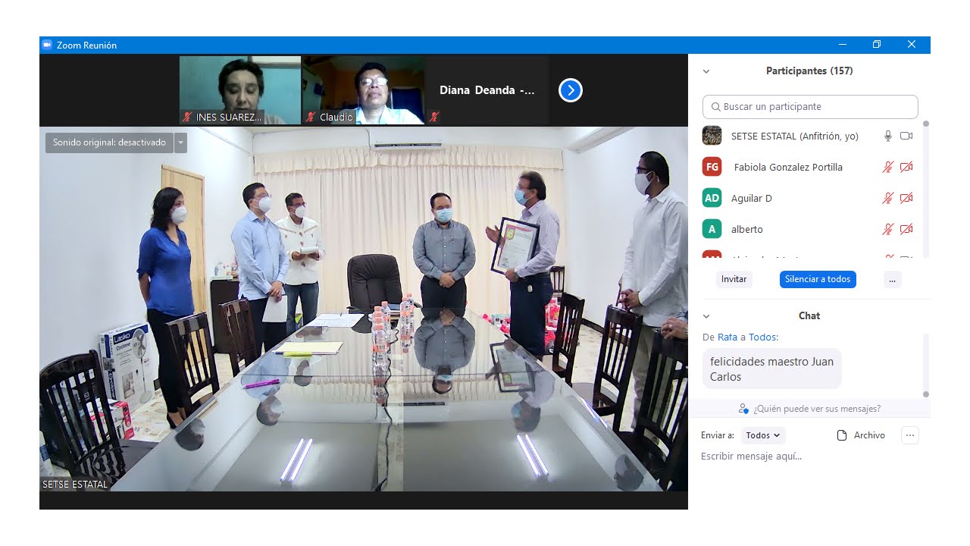The height and width of the screenshot is (546, 970).
Task: Select Fabiola Gonzalez Portilla participant name
Action: (x=788, y=168)
